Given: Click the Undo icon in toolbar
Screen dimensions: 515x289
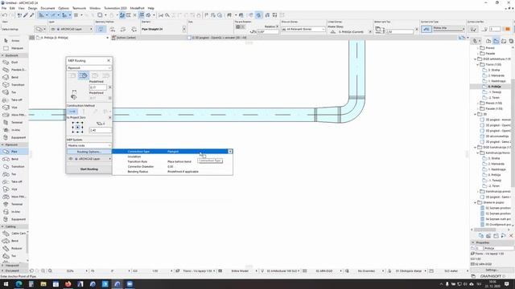Looking at the screenshot, I should (x=5, y=15).
